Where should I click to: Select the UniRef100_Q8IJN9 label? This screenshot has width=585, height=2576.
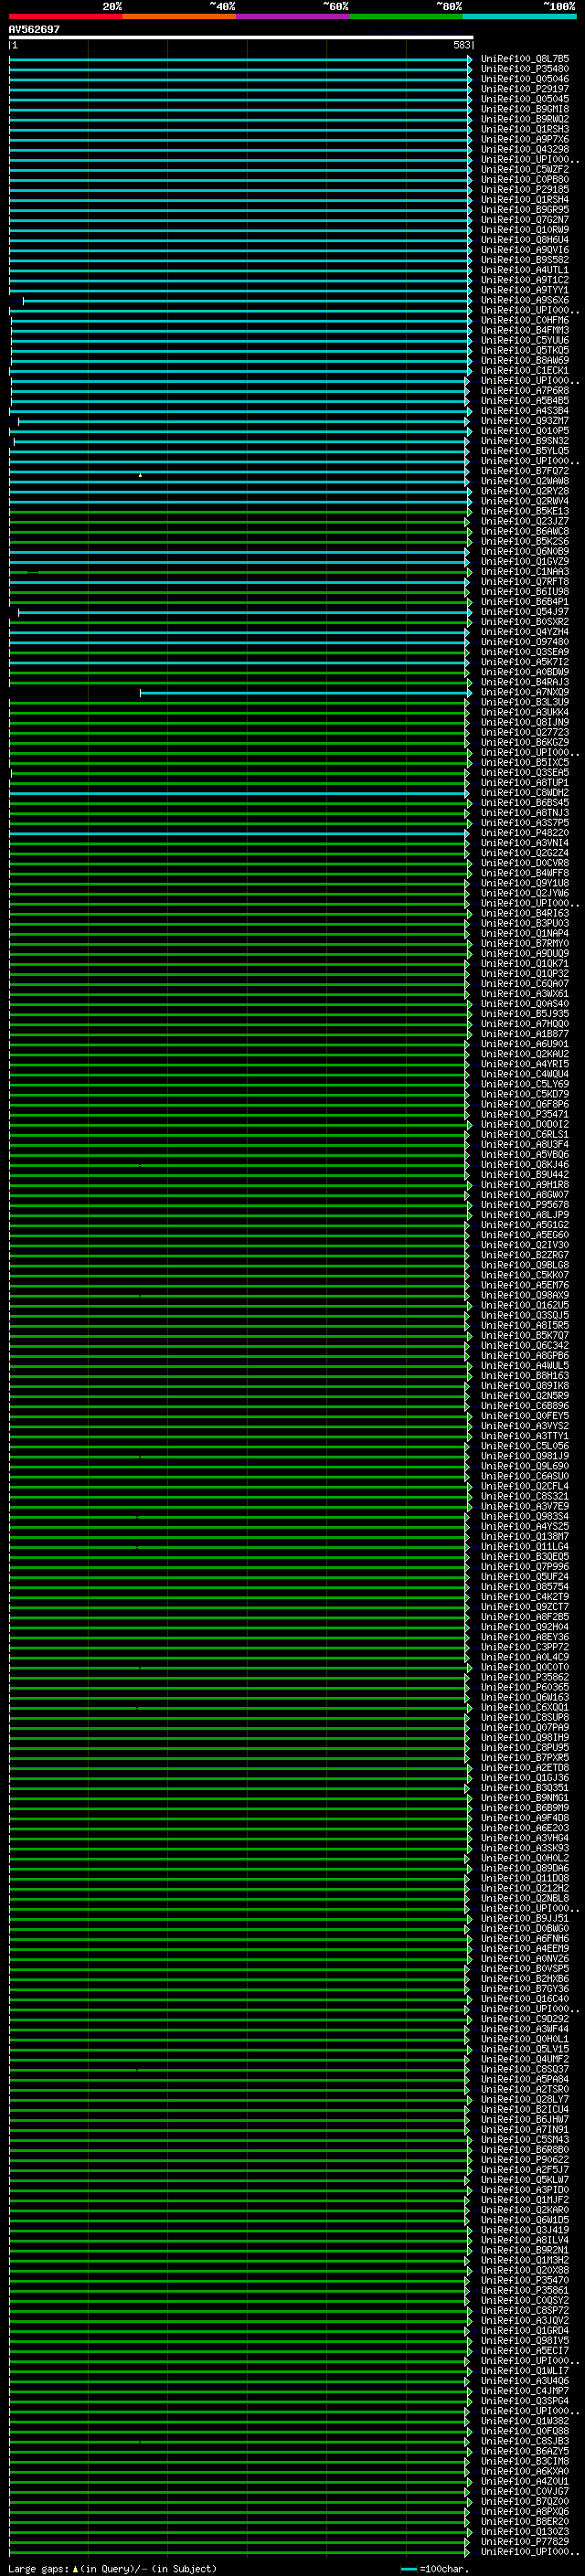[525, 722]
